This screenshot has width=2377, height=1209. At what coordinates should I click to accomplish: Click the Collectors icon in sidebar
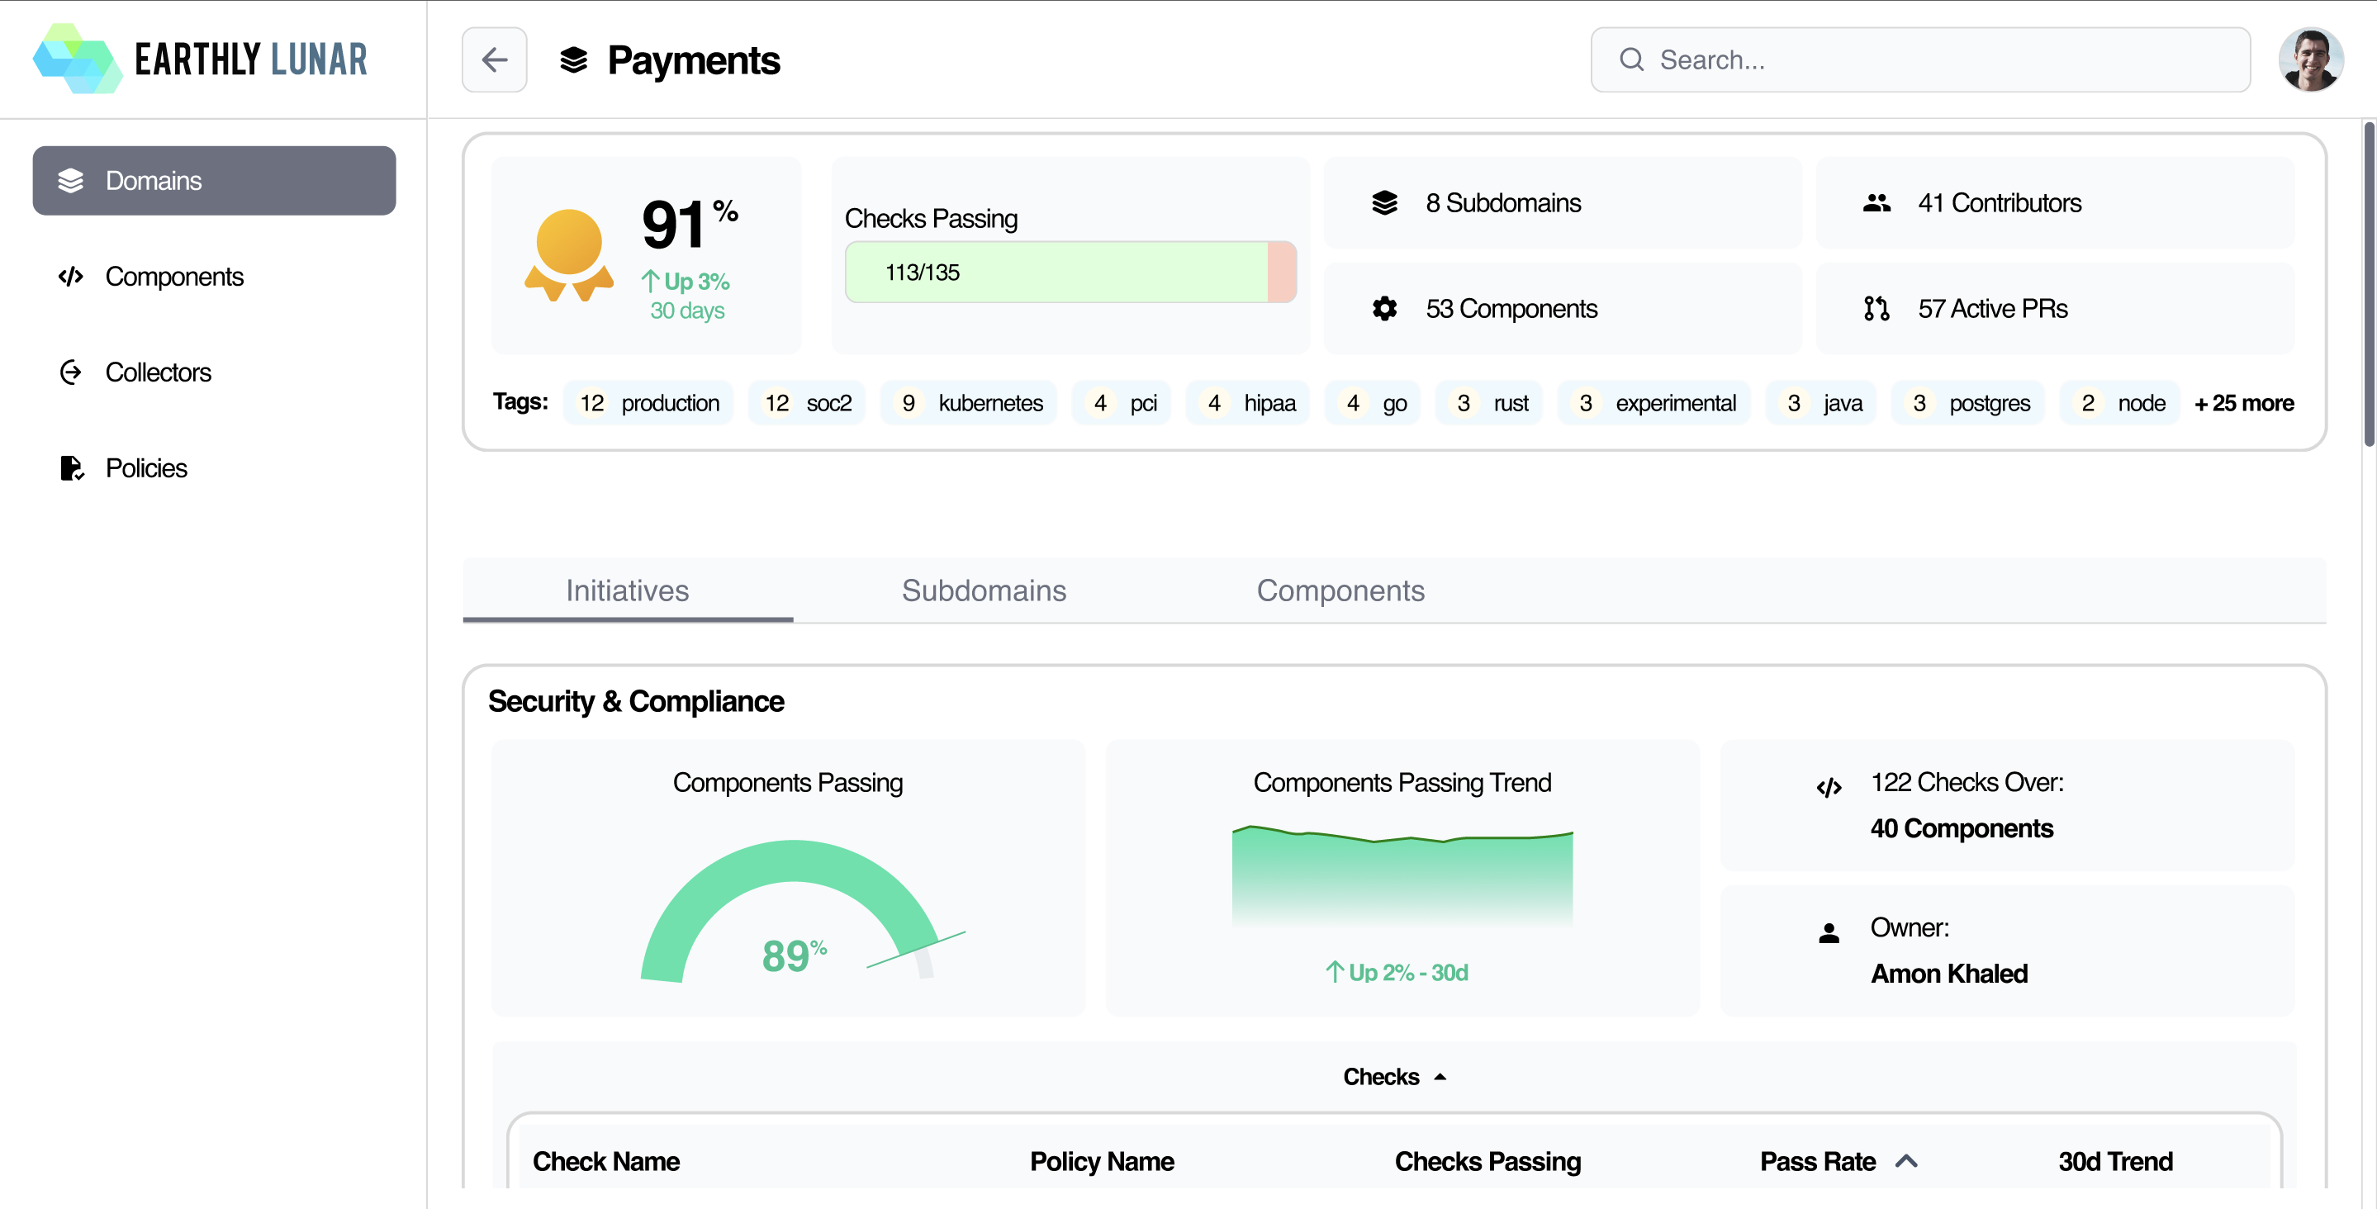pos(71,372)
